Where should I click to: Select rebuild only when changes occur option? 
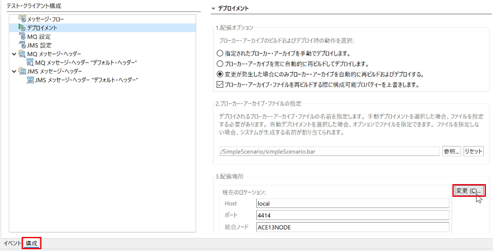pos(220,74)
